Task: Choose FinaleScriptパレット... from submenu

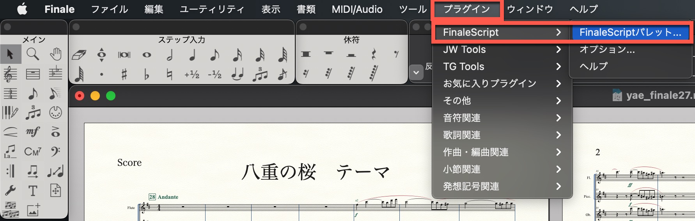Action: tap(630, 32)
